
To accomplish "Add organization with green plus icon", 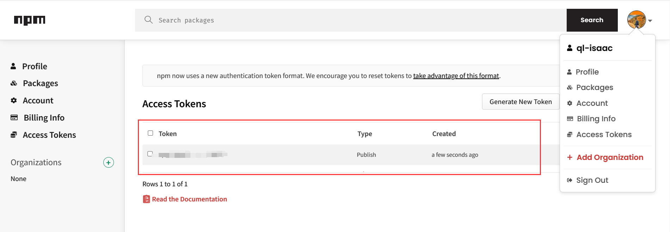I will pos(109,162).
